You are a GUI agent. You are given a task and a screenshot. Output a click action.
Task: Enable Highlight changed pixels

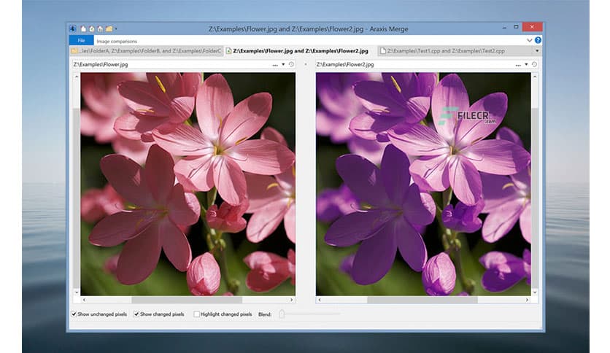[x=196, y=314]
